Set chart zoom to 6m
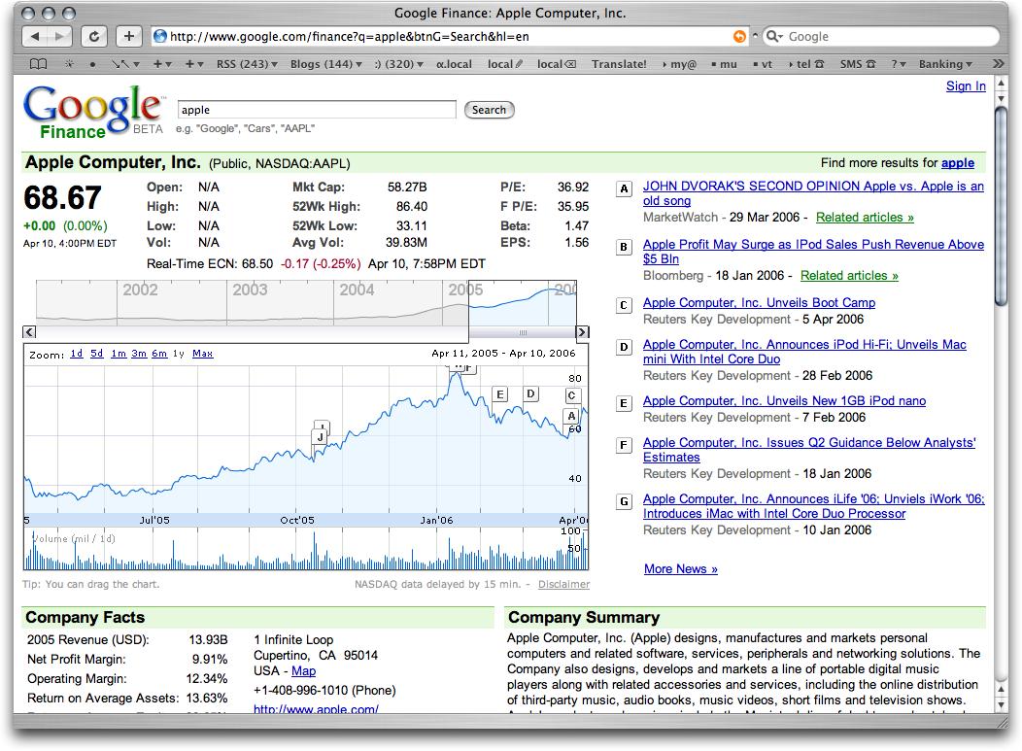 (159, 354)
